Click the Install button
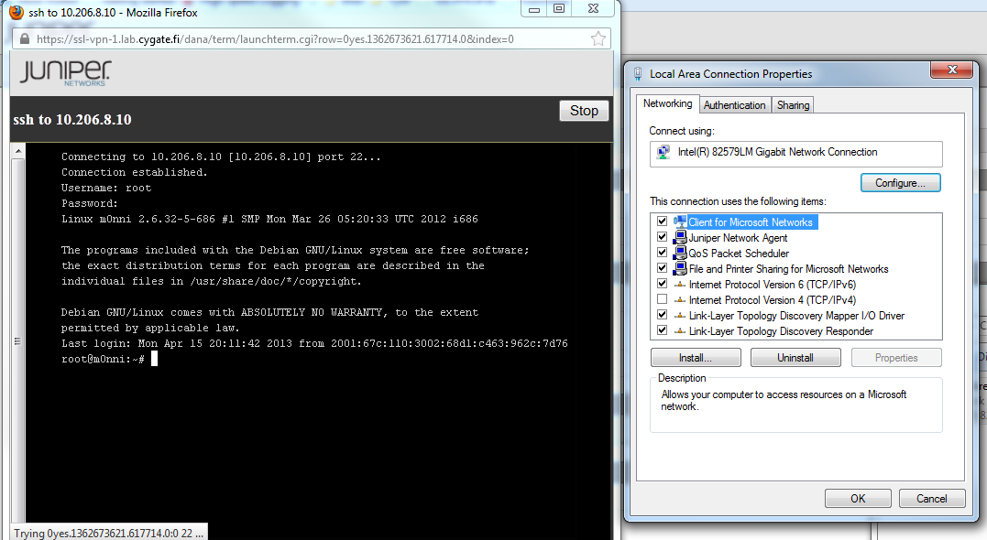 (696, 358)
